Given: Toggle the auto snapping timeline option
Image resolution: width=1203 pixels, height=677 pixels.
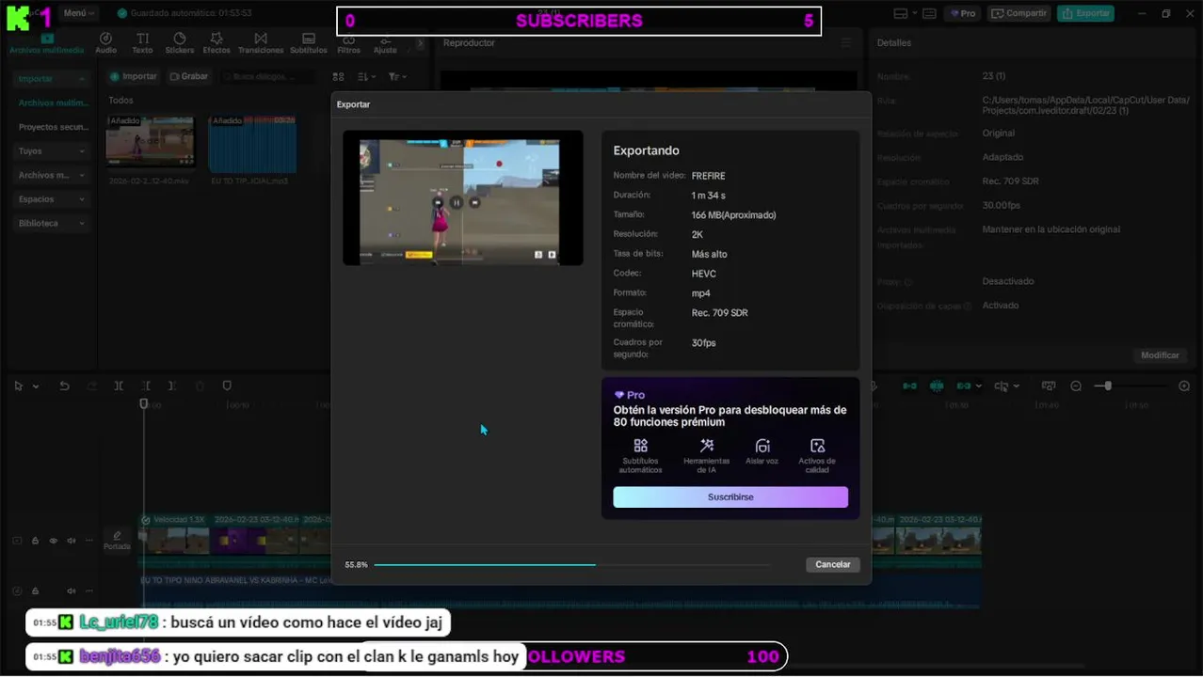Looking at the screenshot, I should 937,386.
